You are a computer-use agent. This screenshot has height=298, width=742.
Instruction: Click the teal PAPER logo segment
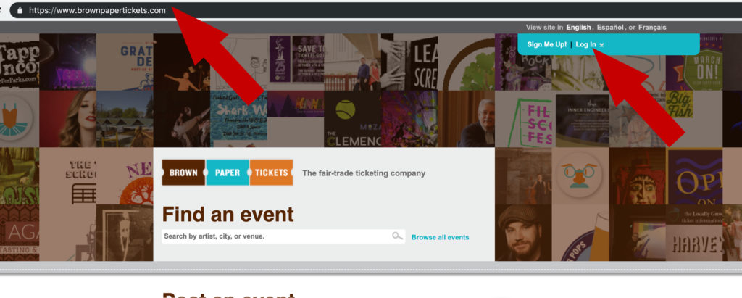point(228,173)
